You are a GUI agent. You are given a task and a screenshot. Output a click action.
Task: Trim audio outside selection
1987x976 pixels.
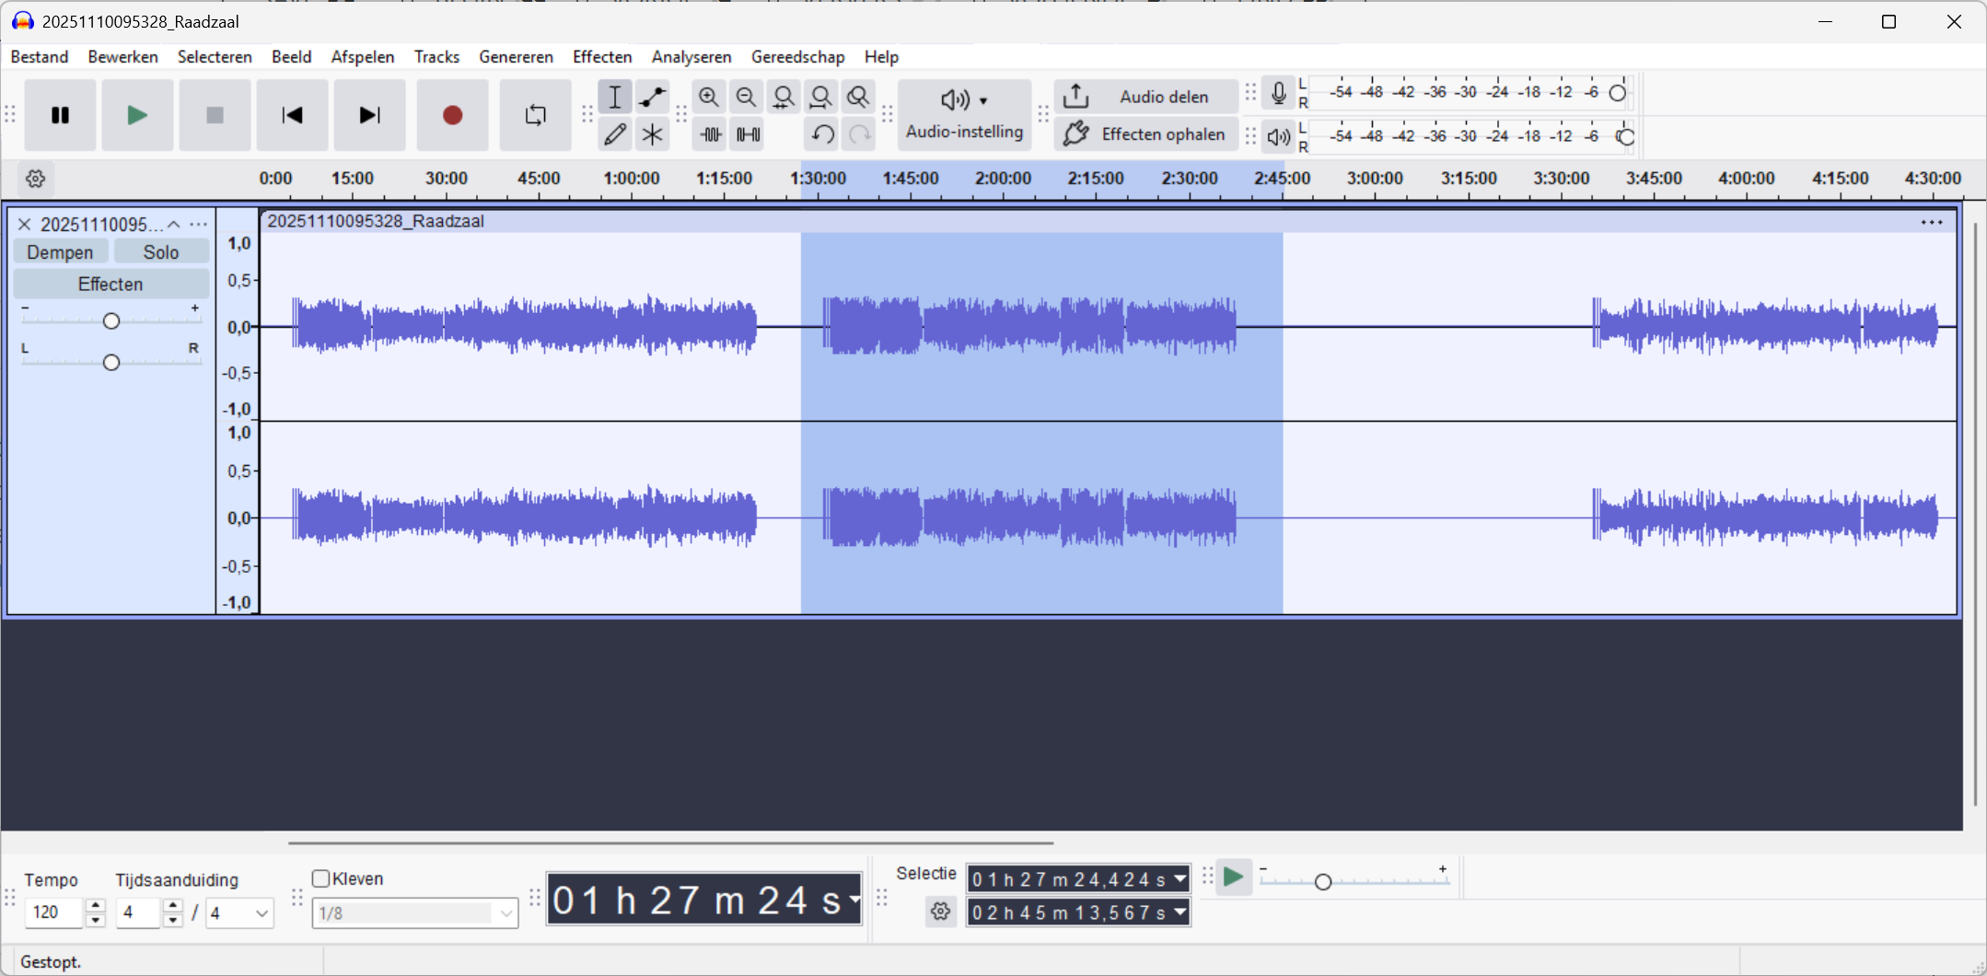[710, 134]
